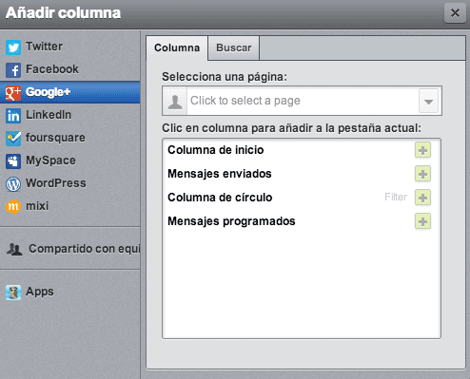The image size is (470, 379).
Task: Open the Facebook network icon
Action: [13, 70]
